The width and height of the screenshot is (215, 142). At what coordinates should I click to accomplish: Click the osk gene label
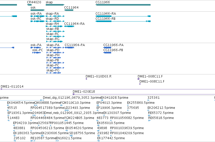pyautogui.click(x=33, y=8)
